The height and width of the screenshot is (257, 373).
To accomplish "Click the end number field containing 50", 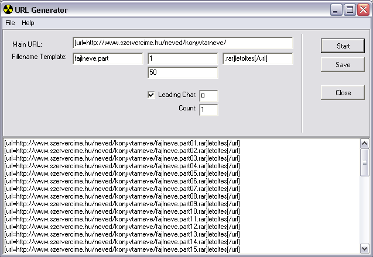I will pos(183,73).
